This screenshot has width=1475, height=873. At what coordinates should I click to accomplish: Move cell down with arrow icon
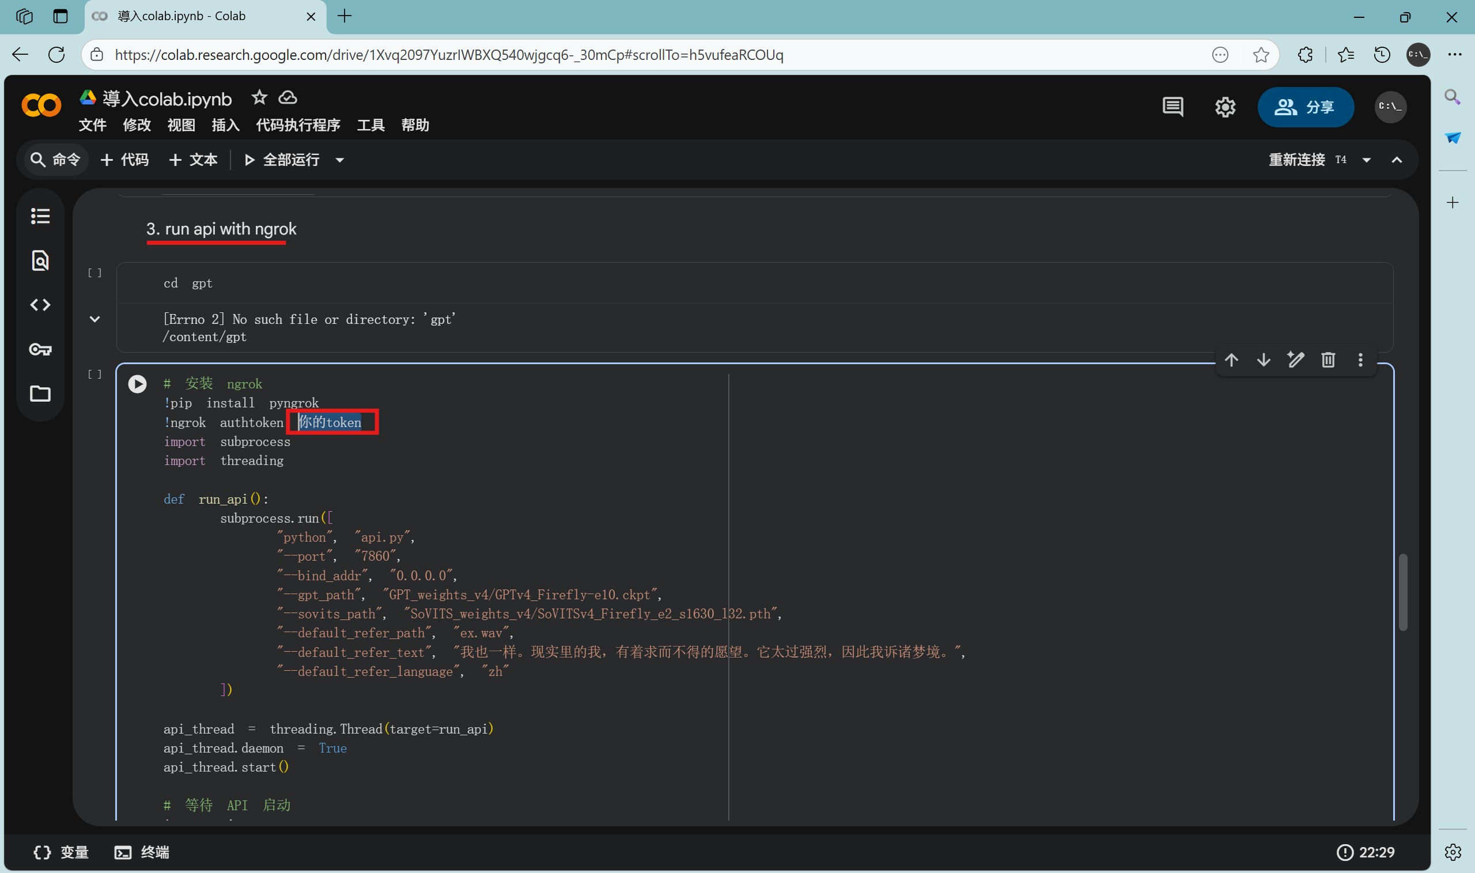[x=1264, y=360]
